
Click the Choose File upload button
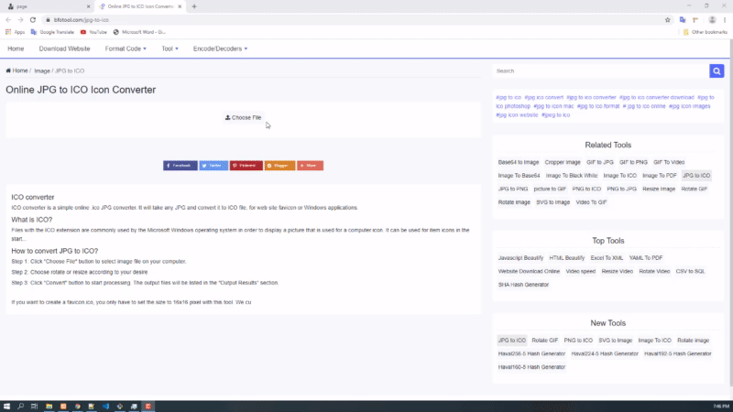(244, 117)
